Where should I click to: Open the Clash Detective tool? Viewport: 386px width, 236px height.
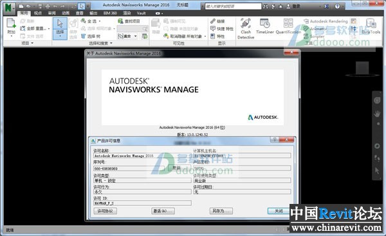[246, 29]
